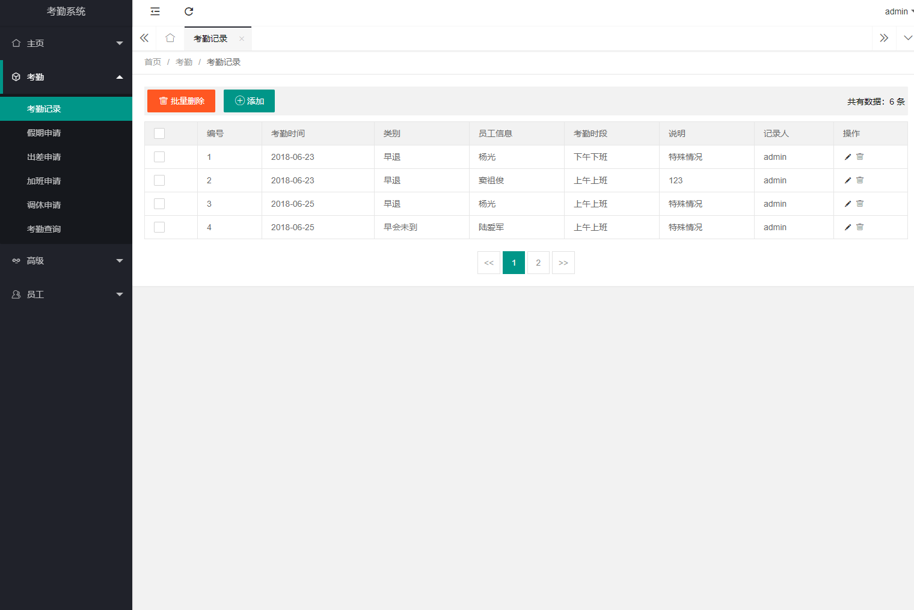
Task: Select page 1 in pagination
Action: 514,263
